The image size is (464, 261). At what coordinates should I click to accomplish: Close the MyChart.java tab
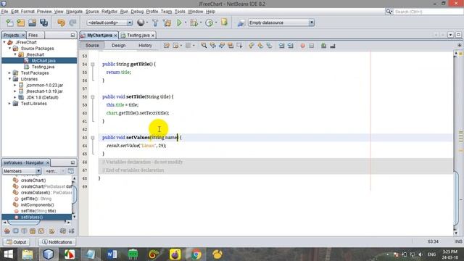[115, 36]
